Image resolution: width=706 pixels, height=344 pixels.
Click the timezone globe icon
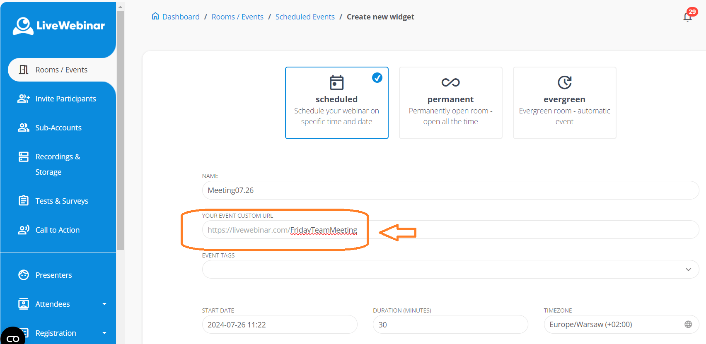688,325
